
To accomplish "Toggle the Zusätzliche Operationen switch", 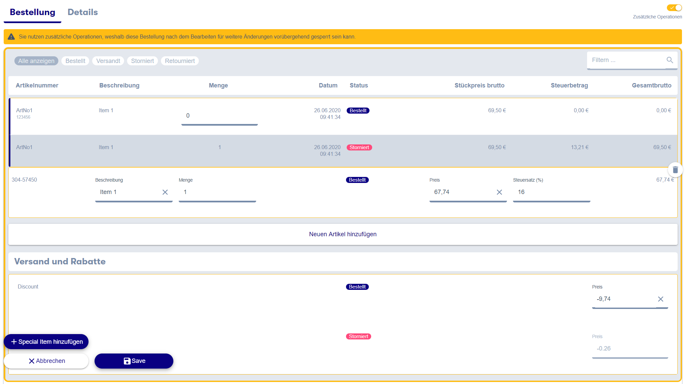I will coord(674,8).
